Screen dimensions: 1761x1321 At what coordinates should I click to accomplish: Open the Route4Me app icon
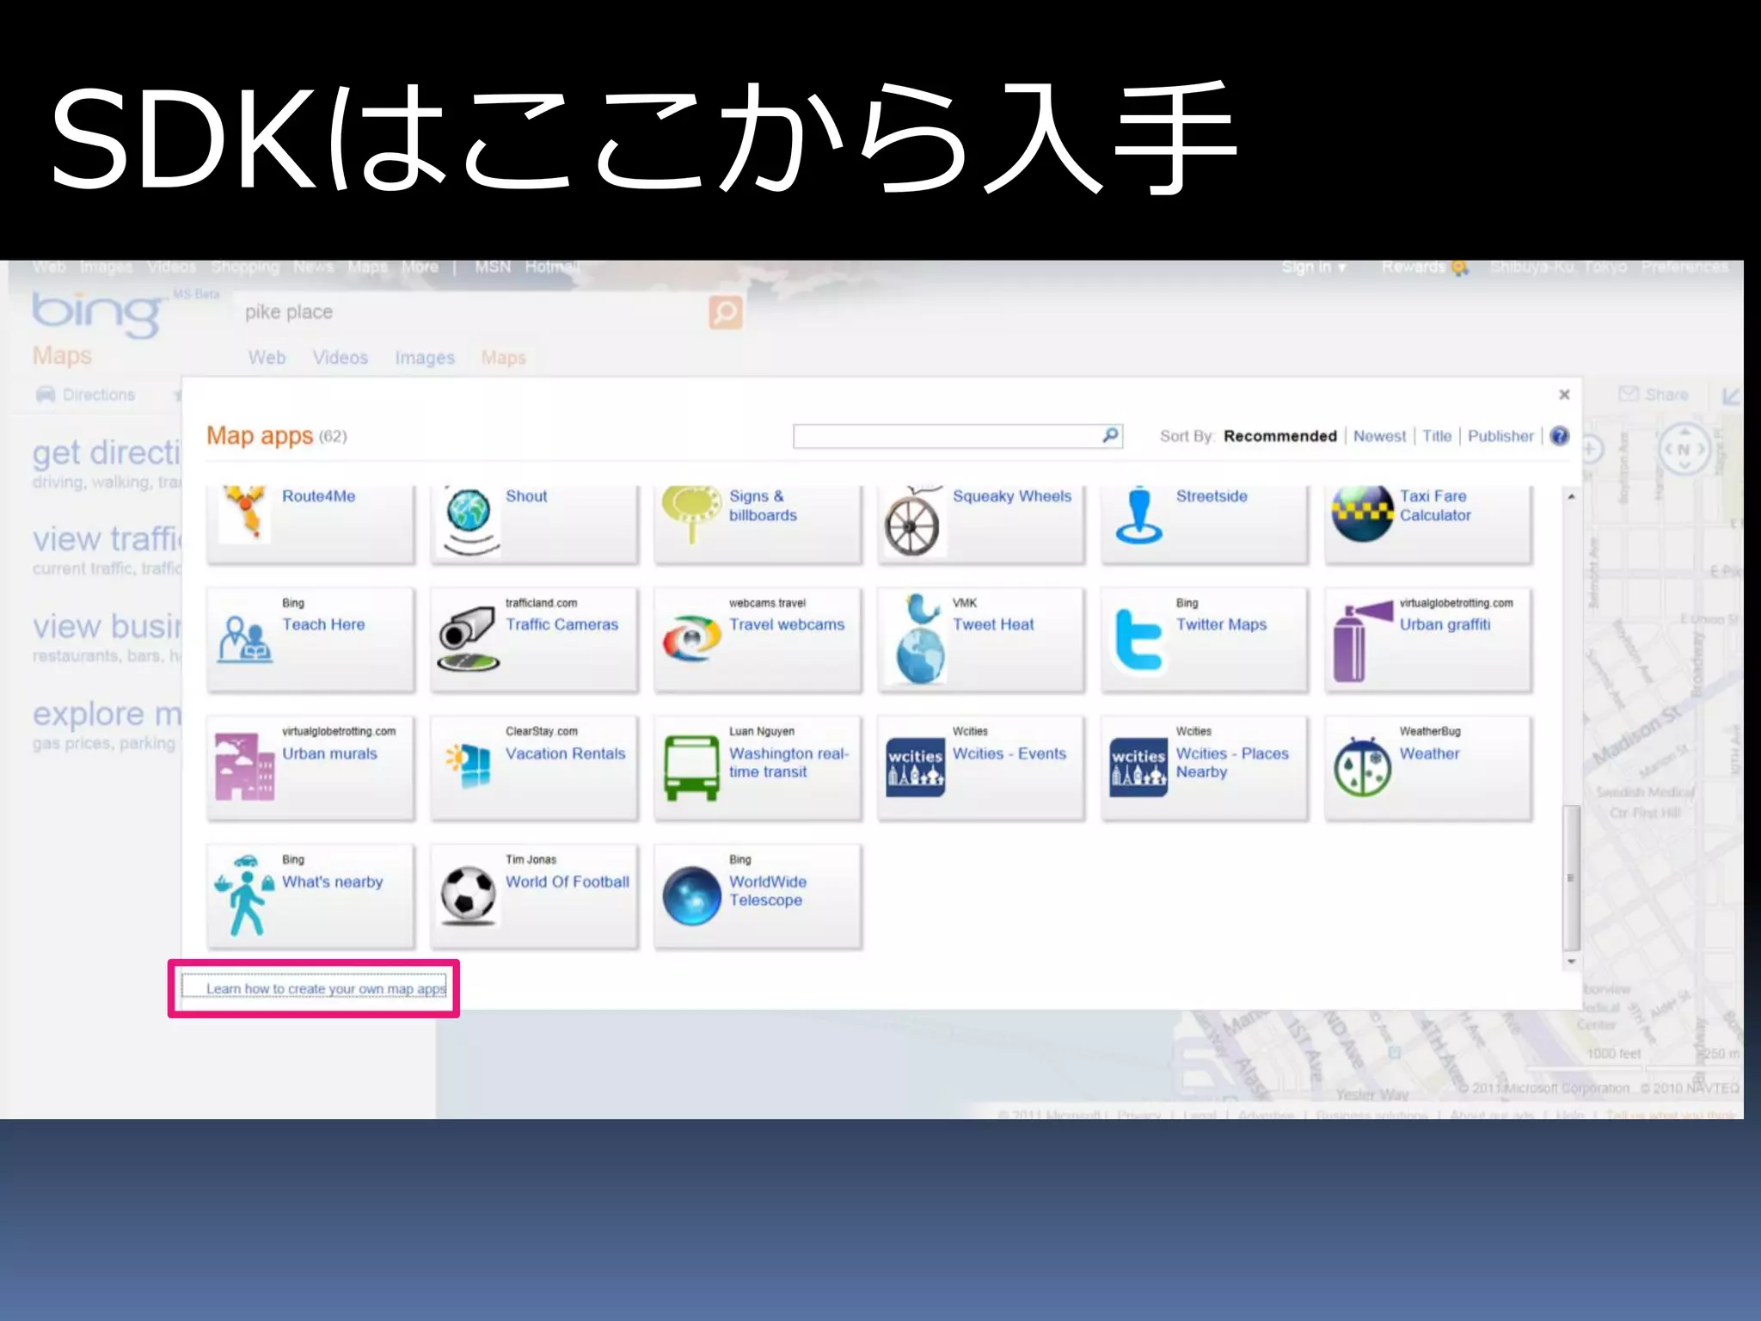244,514
